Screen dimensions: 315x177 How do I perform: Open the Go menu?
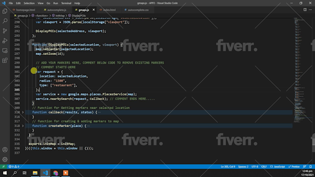[x=48, y=3]
